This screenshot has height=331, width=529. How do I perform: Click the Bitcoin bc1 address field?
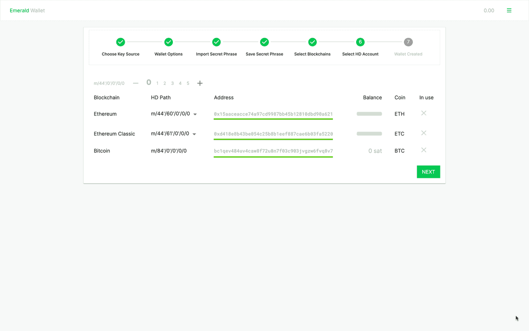tap(273, 151)
